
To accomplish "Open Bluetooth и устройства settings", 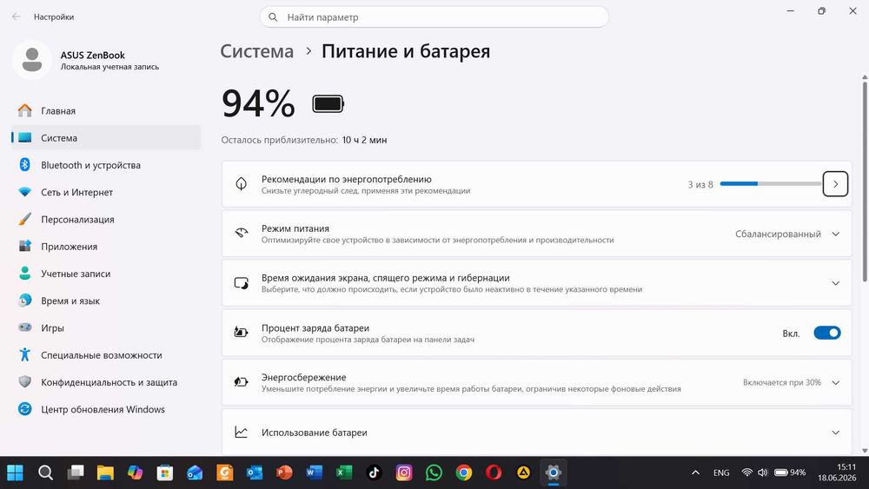I will click(105, 165).
